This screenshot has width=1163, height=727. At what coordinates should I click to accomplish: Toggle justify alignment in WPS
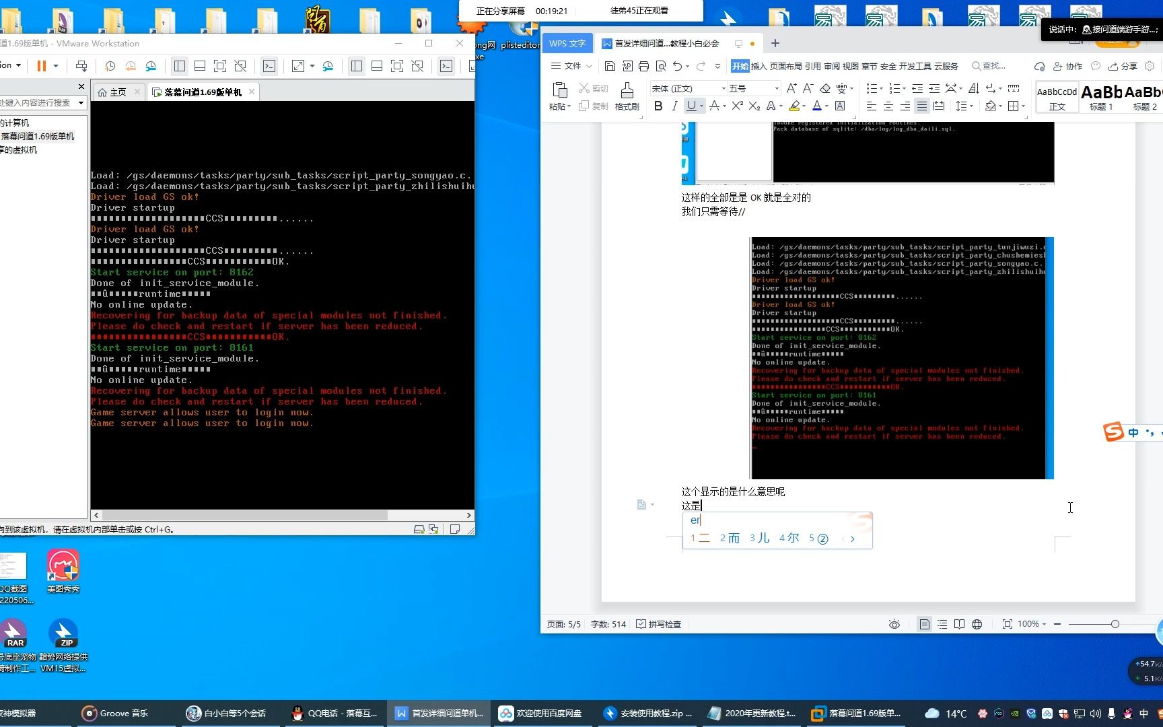(921, 106)
